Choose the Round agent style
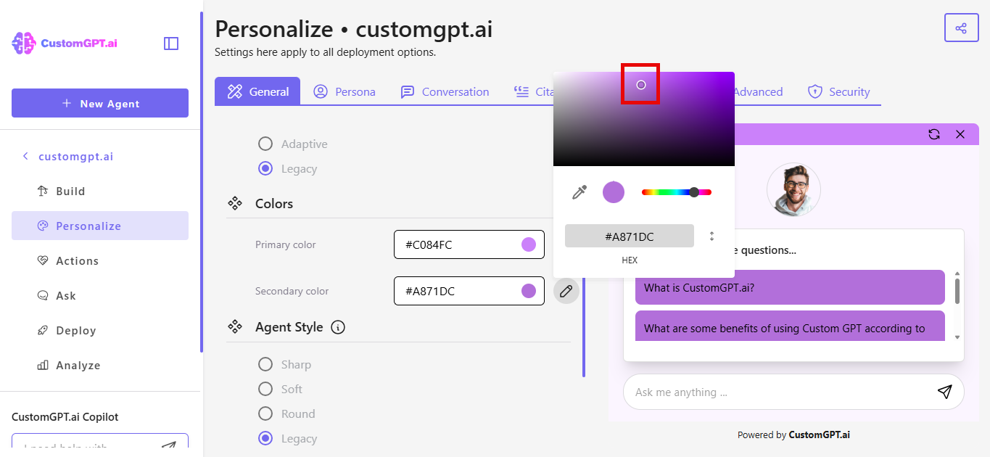This screenshot has width=990, height=457. point(265,413)
